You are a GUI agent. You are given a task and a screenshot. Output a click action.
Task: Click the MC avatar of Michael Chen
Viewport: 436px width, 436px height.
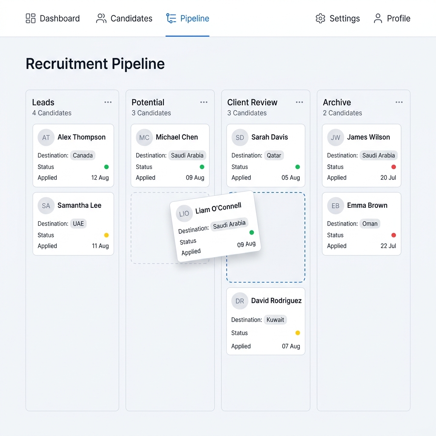click(144, 138)
